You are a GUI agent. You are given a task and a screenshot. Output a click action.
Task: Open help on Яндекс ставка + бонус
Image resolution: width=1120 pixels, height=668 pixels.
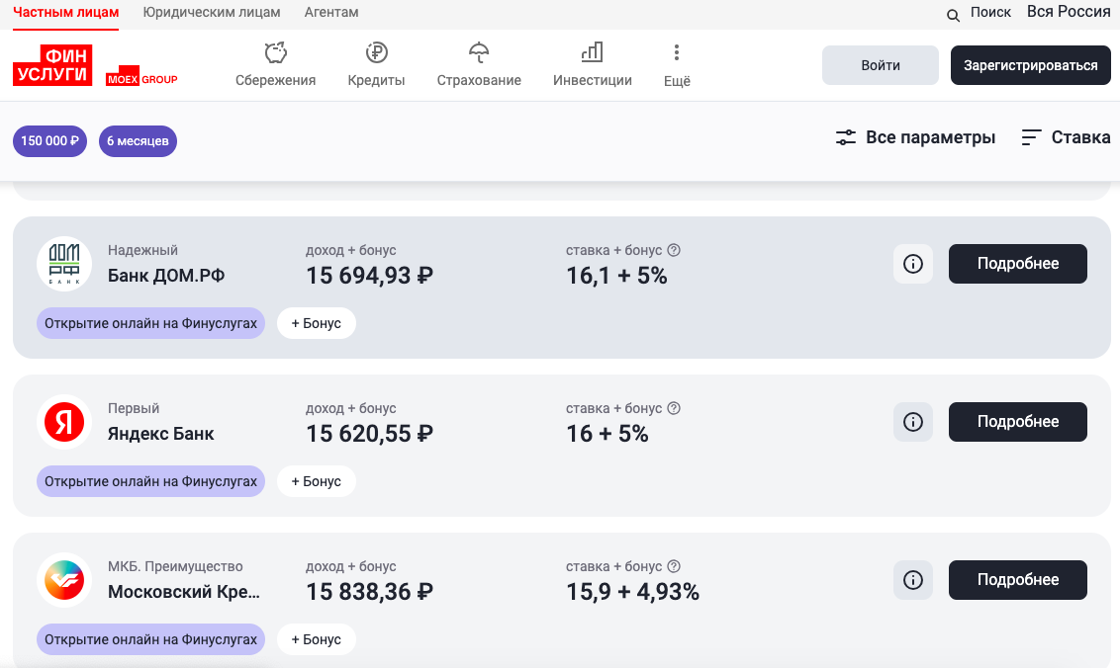pyautogui.click(x=674, y=408)
